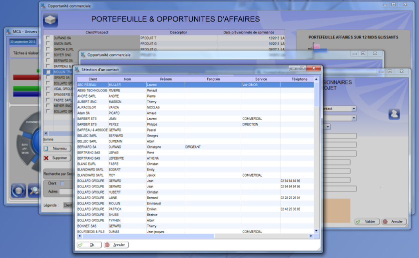Click the red bar in MCA tasks chart

coord(26,77)
